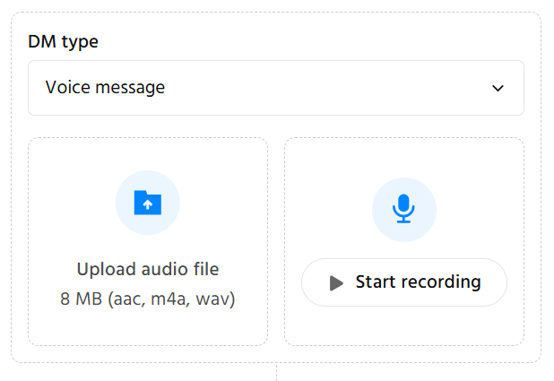Select the "Voice message" text in the combo box

[105, 88]
